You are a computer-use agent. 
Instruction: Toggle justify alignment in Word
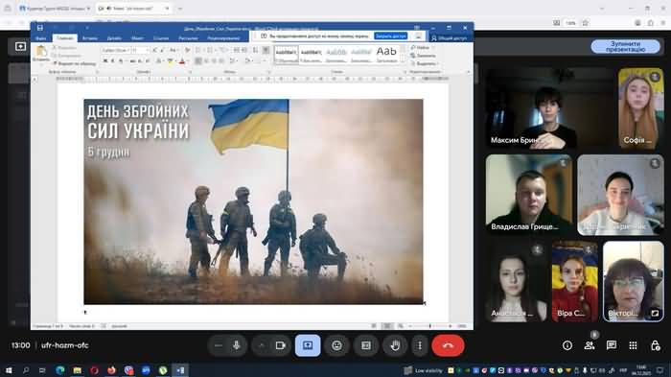(x=221, y=61)
